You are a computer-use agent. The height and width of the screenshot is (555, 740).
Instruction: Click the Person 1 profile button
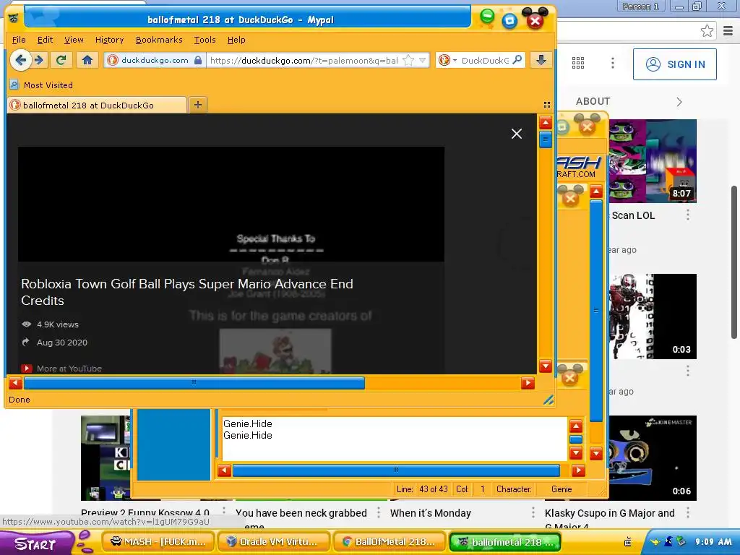(640, 7)
